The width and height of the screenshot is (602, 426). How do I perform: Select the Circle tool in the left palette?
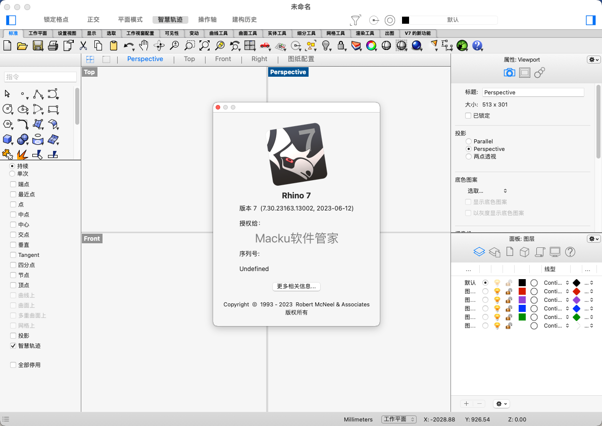[8, 109]
